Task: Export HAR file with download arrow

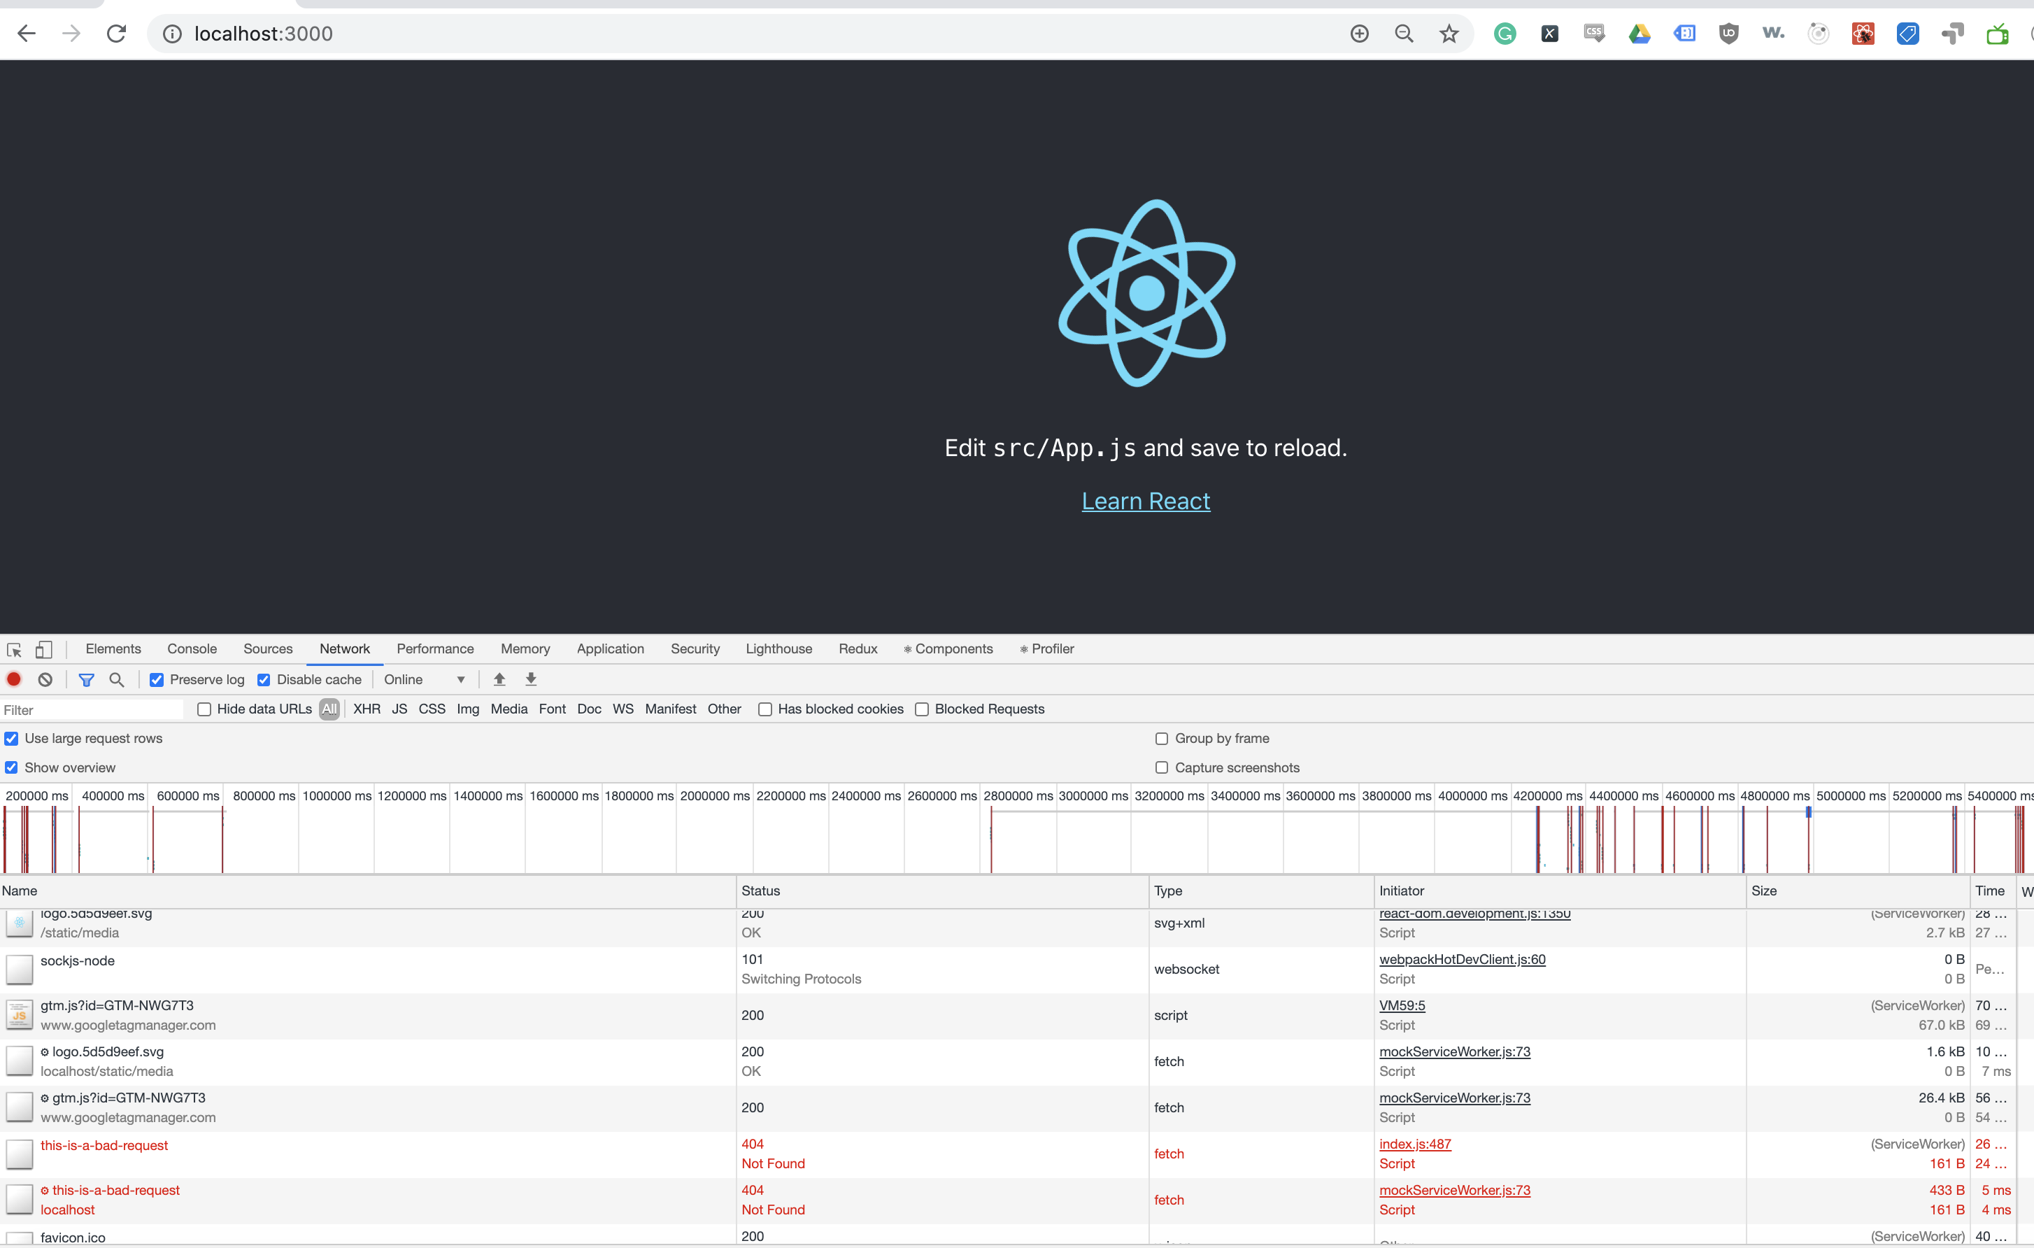Action: click(531, 679)
